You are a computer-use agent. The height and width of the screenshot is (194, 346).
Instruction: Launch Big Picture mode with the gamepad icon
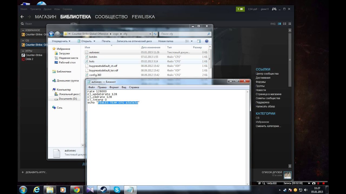(274, 9)
